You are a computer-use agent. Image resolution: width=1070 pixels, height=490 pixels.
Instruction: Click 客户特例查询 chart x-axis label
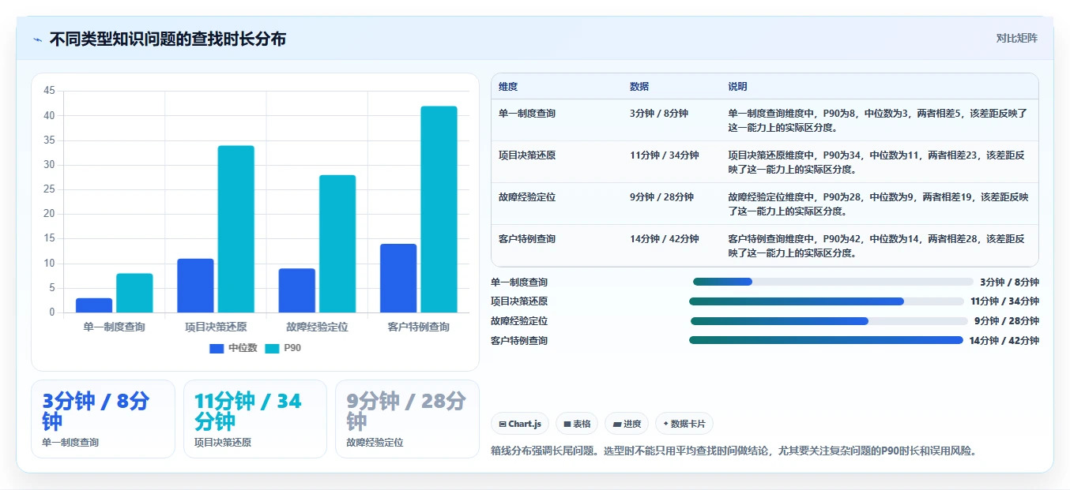(x=419, y=327)
